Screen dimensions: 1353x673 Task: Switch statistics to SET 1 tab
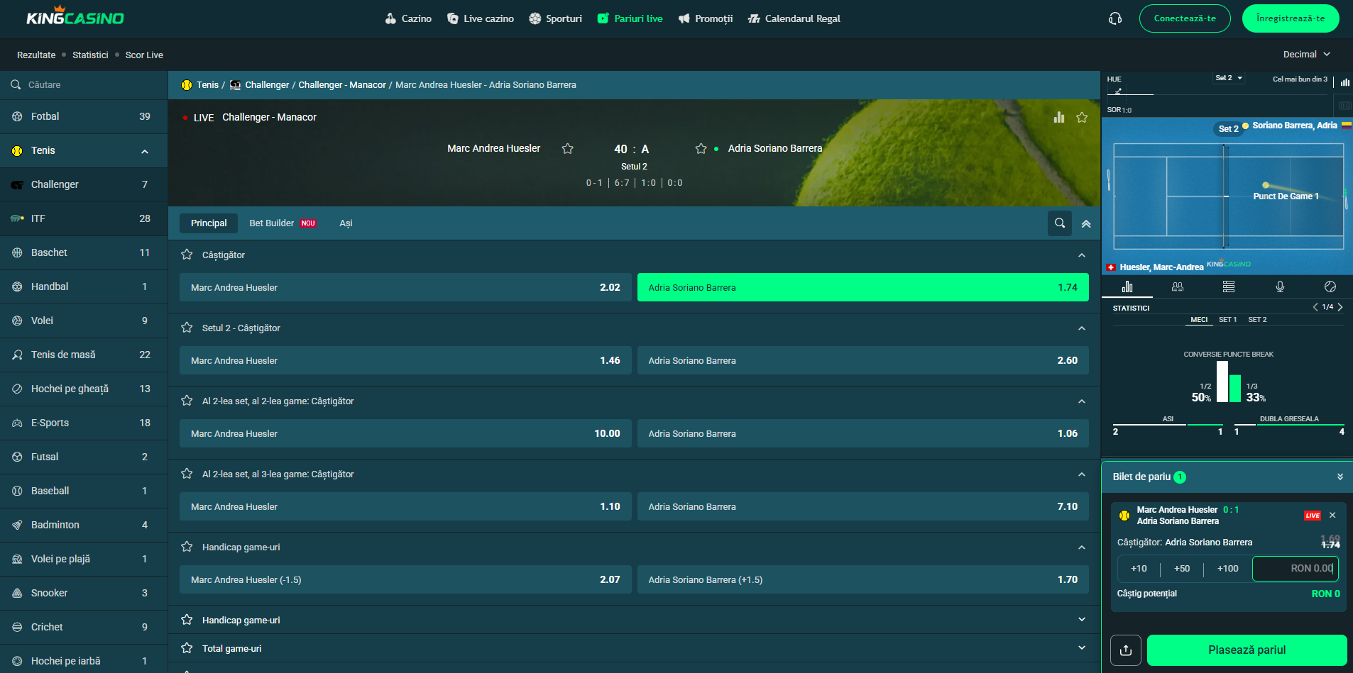coord(1227,320)
